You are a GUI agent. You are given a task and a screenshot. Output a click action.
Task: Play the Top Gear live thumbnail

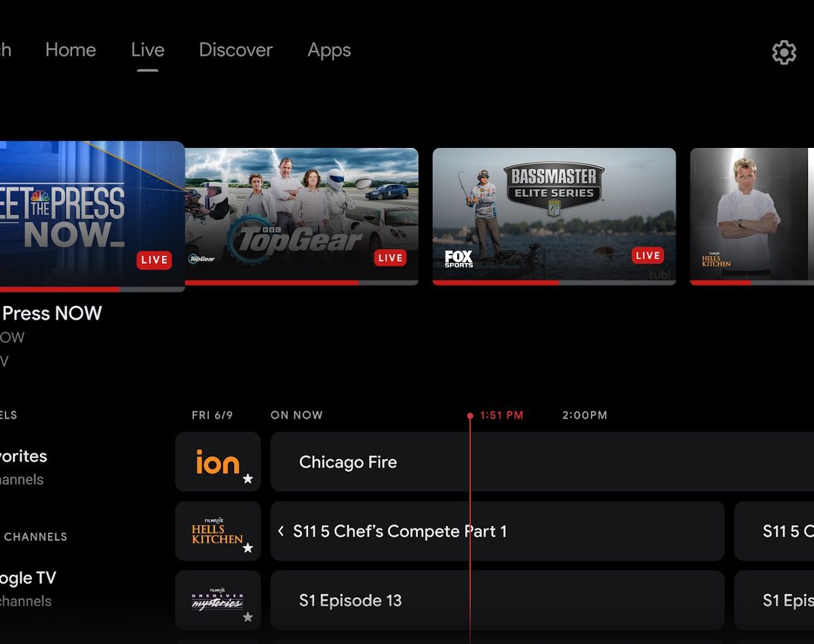coord(301,214)
